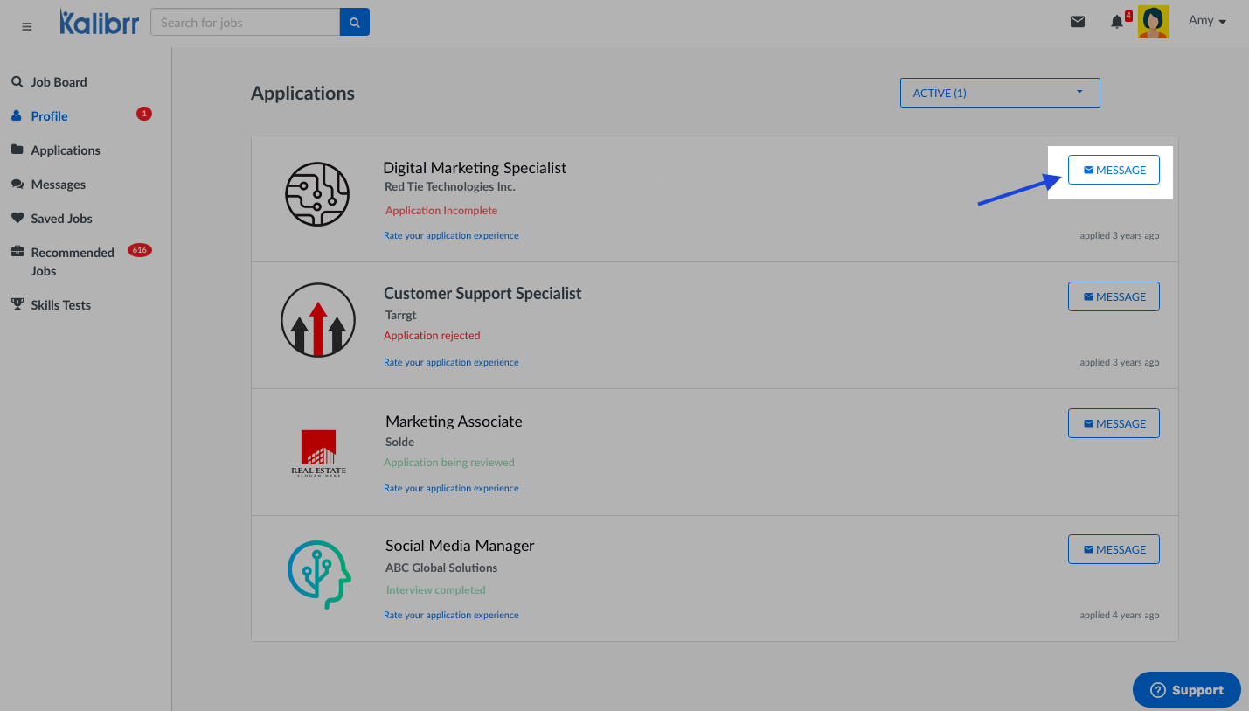Click the Search for jobs field
The width and height of the screenshot is (1249, 711).
[x=245, y=23]
